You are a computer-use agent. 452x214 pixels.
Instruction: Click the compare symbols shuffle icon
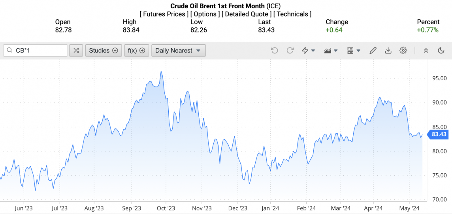76,50
